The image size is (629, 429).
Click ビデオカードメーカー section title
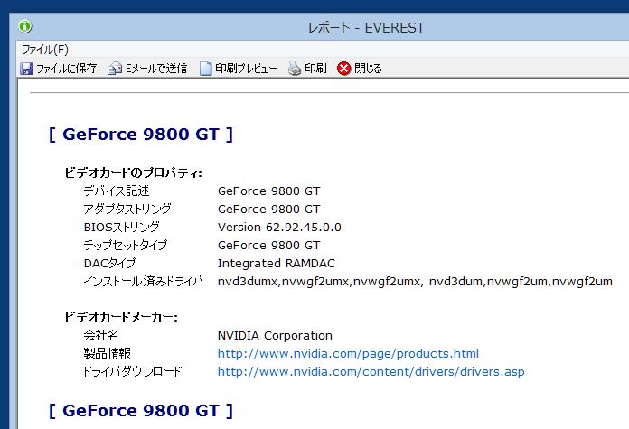coord(121,318)
